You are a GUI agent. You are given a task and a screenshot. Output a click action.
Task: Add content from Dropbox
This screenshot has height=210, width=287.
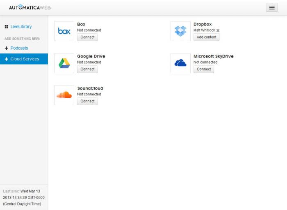pos(207,37)
